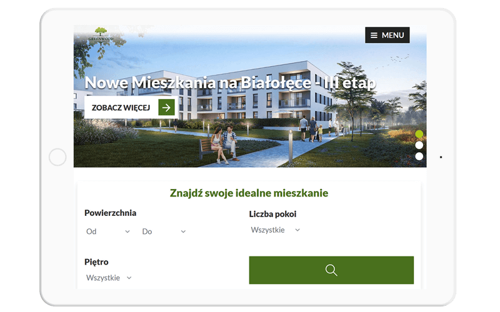Open the Powierzchnia Do dropdown

164,232
